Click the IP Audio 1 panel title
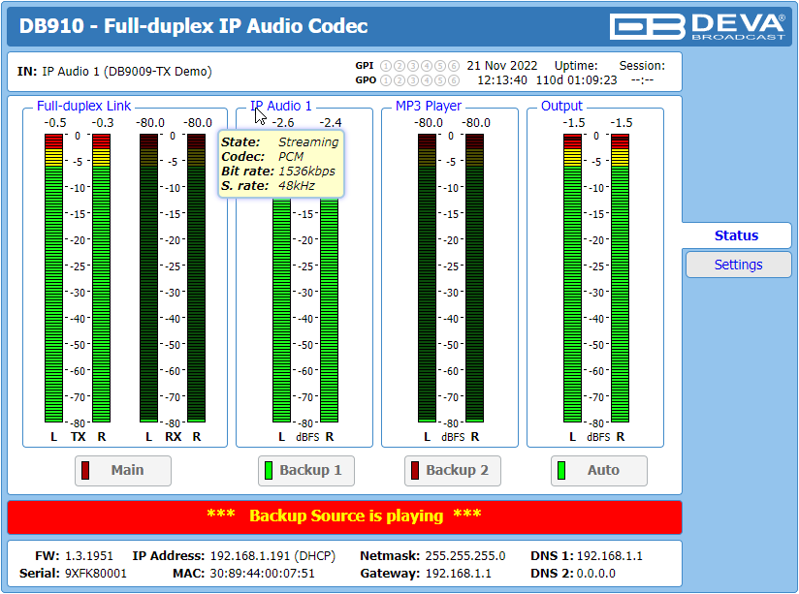 (281, 106)
